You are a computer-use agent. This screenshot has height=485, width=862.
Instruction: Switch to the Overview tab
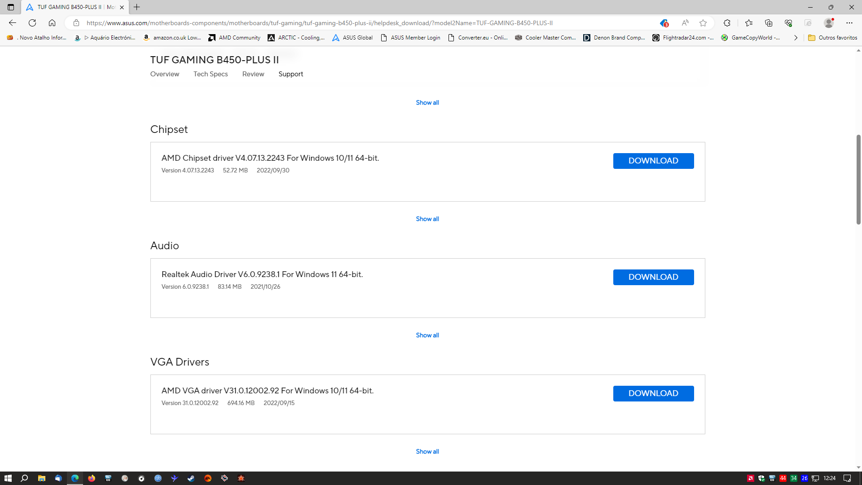pyautogui.click(x=164, y=74)
